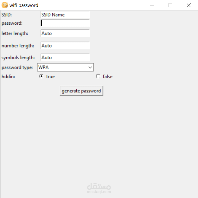
Task: Click the 'wifi password' window title
Action: pyautogui.click(x=24, y=6)
